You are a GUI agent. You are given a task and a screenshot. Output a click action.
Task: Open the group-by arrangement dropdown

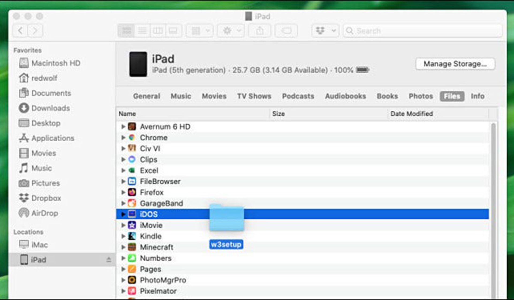coord(200,31)
